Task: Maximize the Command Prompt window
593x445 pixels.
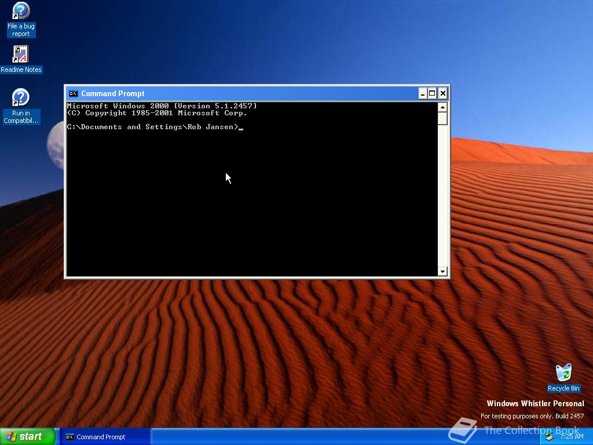Action: click(432, 93)
